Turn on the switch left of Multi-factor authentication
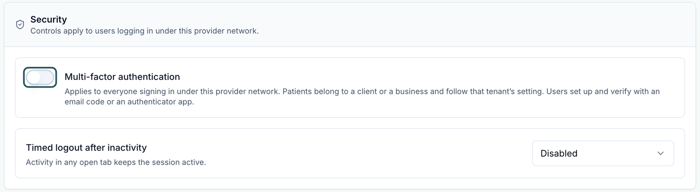Image resolution: width=700 pixels, height=192 pixels. [x=40, y=78]
